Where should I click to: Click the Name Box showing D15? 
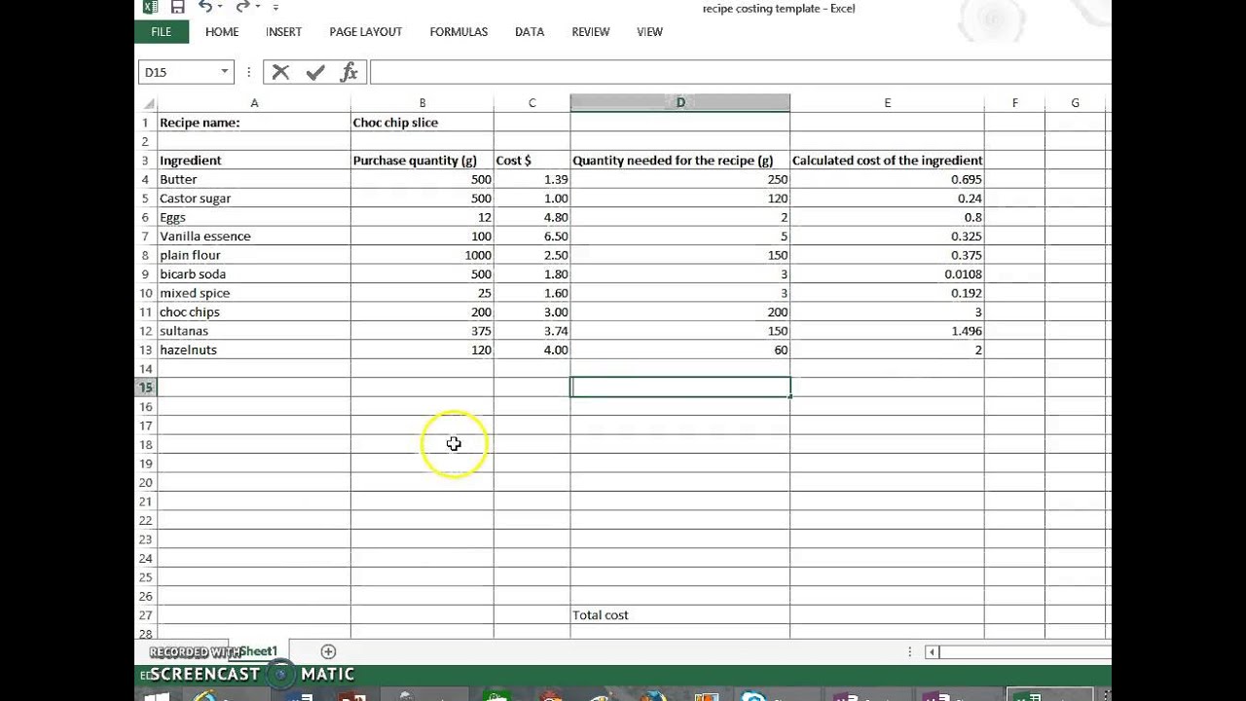(x=179, y=72)
